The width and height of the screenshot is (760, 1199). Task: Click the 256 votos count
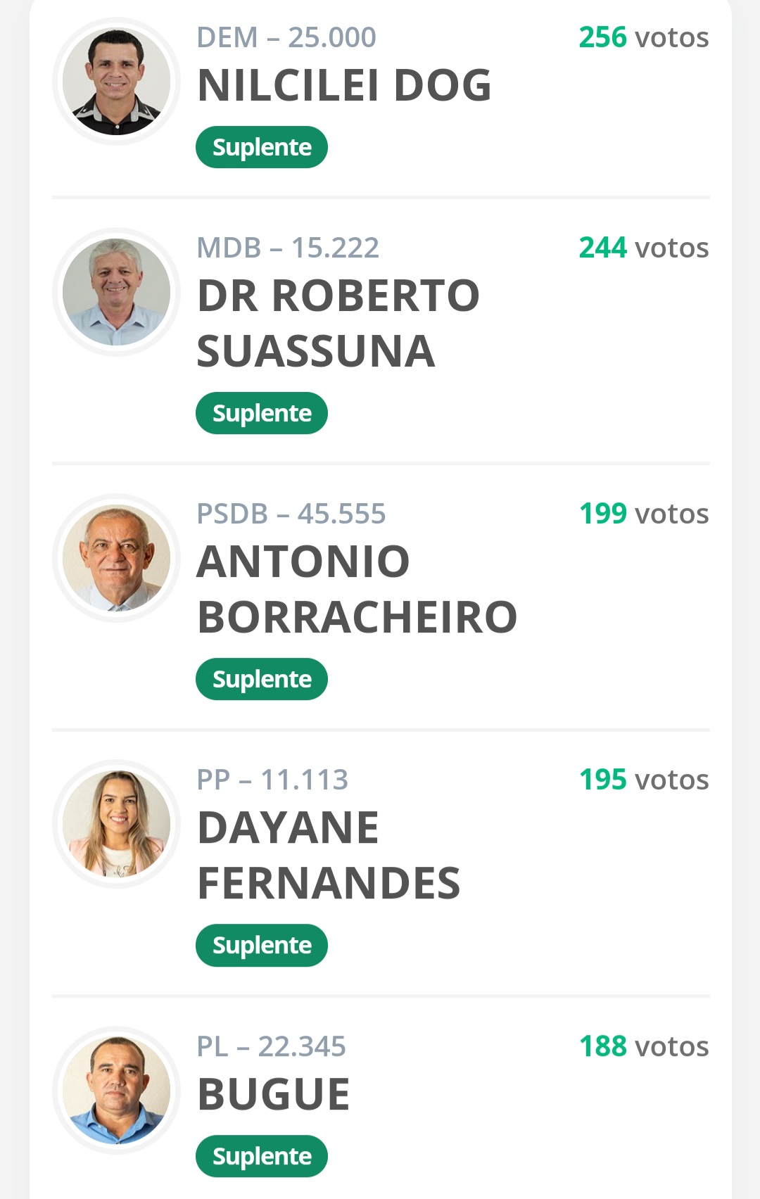[x=643, y=37]
